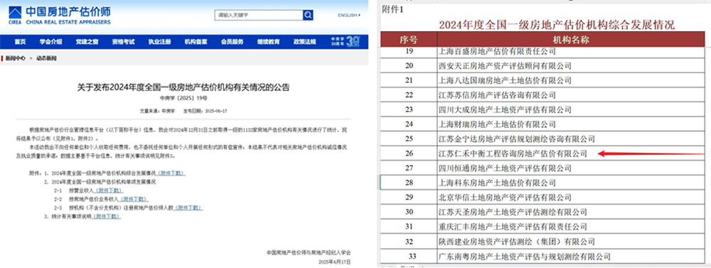Select 执业注册 navigation item

tap(159, 42)
